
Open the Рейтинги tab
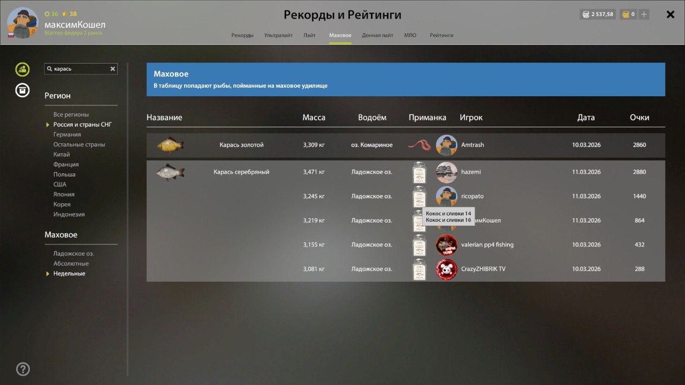coord(442,35)
